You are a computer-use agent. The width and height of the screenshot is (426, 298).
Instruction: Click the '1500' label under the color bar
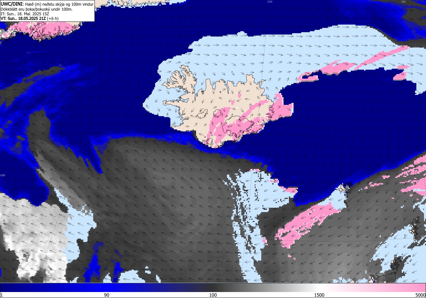(x=319, y=295)
